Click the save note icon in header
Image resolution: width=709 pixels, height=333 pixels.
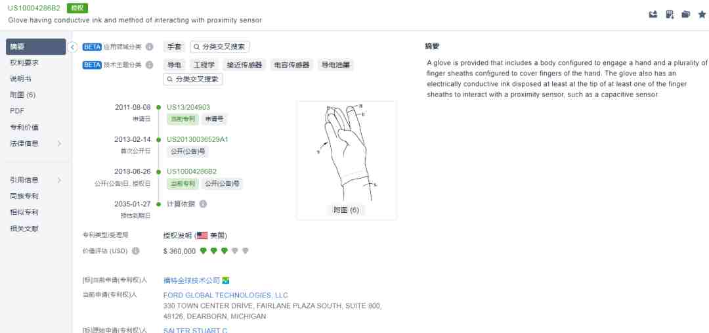[670, 14]
